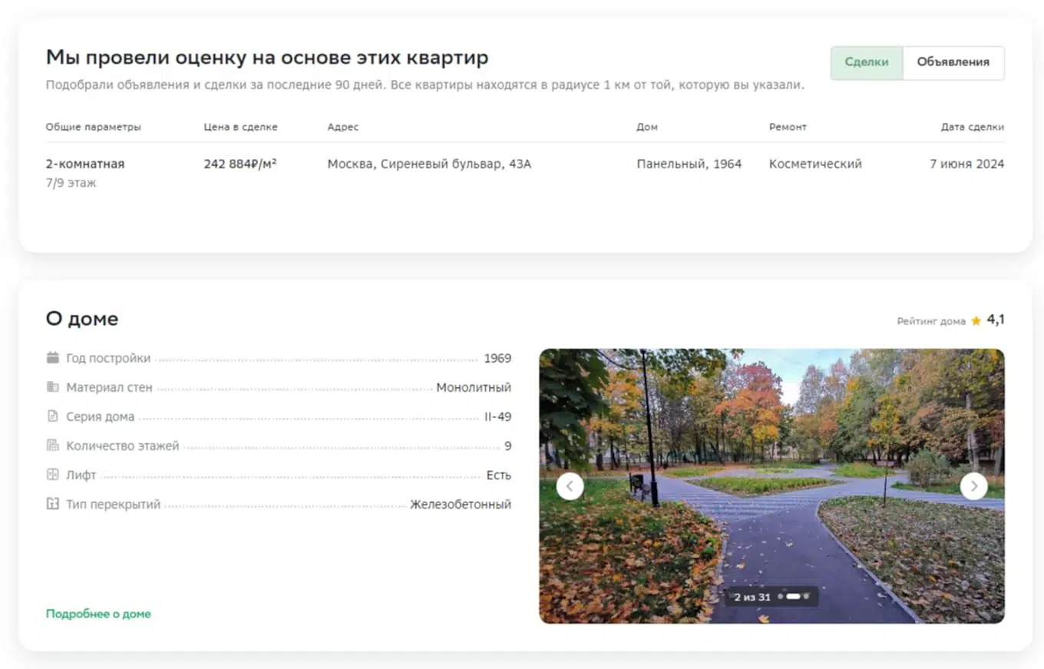Click the О доме section heading
The image size is (1044, 669).
[82, 319]
